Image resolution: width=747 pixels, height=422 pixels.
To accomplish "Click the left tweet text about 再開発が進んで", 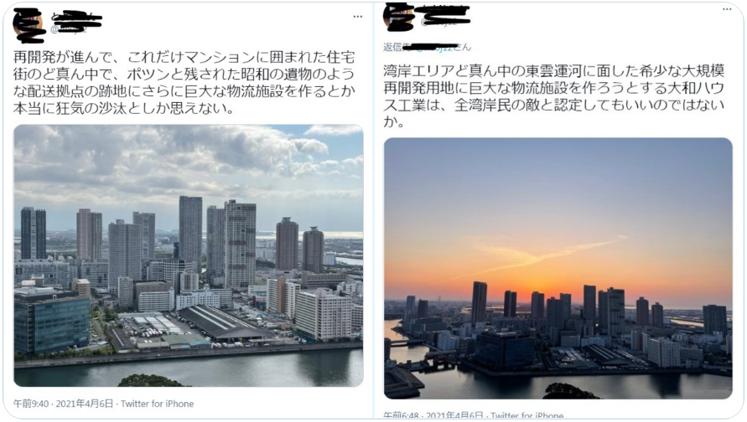I will pos(184,83).
